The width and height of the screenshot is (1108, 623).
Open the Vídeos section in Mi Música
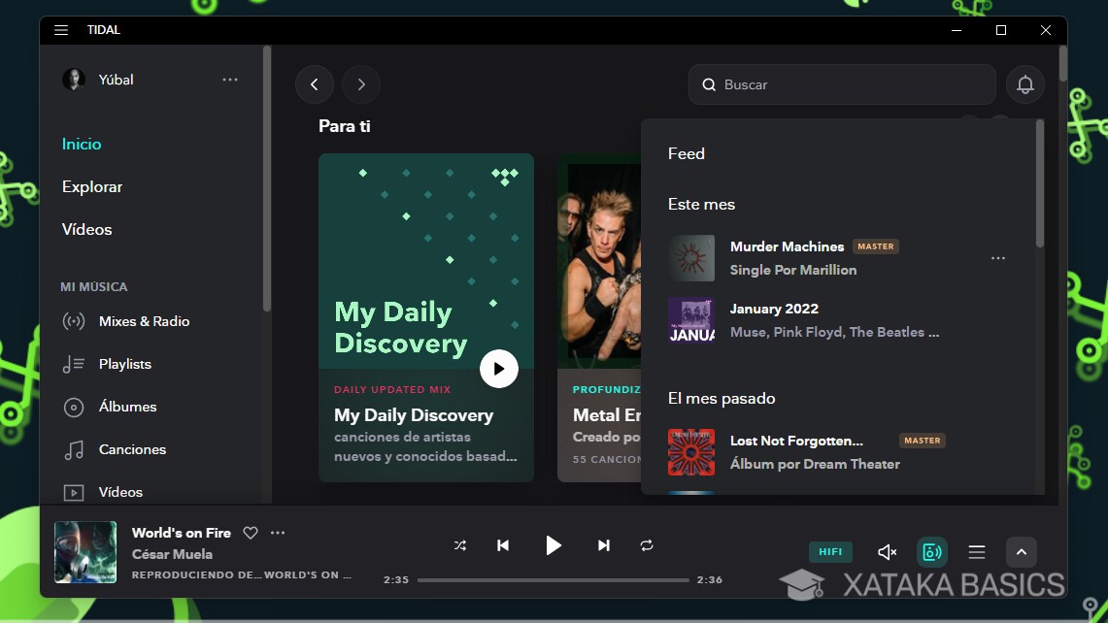[119, 492]
